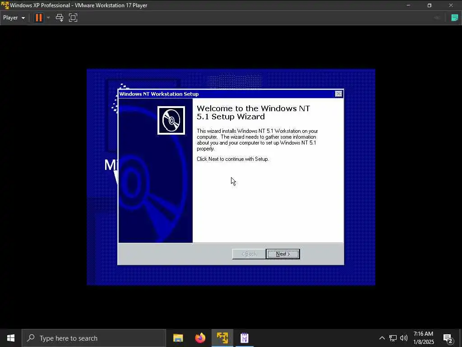Switch to VMware Player taskbar icon
Viewport: 462px width, 347px height.
pos(222,338)
